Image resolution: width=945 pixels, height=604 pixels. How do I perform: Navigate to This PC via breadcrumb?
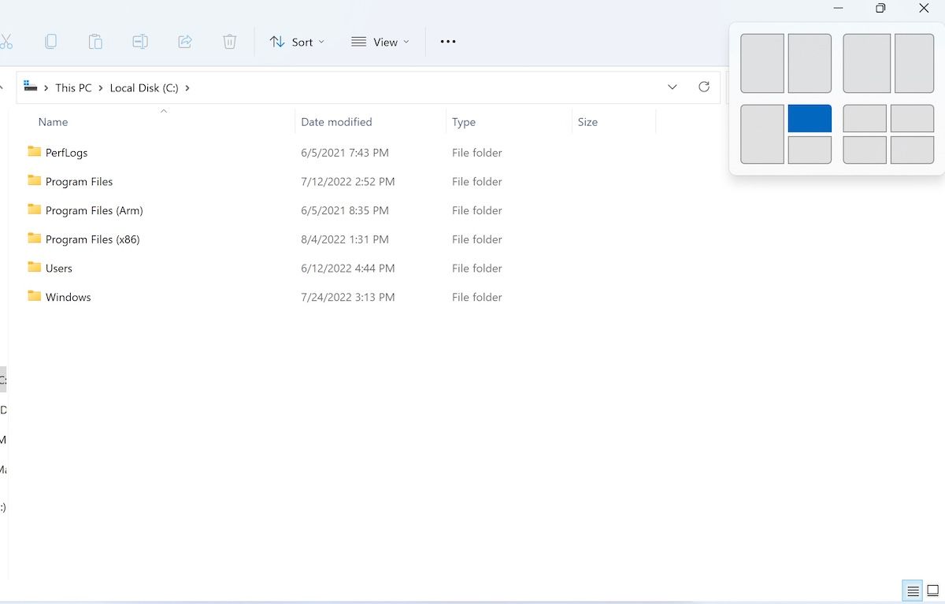click(73, 87)
